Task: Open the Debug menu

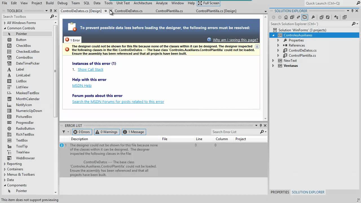Action: click(62, 3)
